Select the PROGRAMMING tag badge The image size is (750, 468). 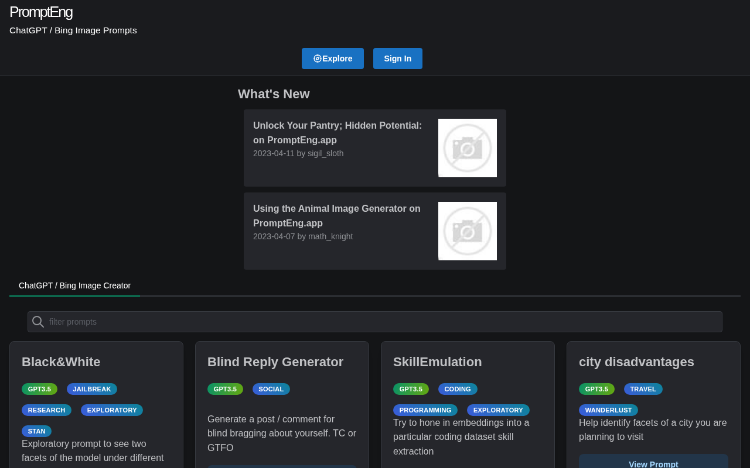[425, 410]
